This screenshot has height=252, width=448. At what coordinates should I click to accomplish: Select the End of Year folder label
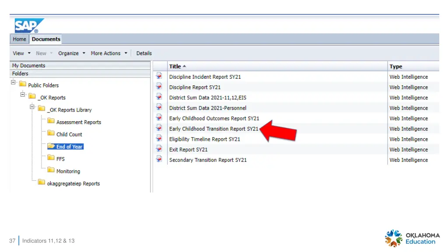70,147
